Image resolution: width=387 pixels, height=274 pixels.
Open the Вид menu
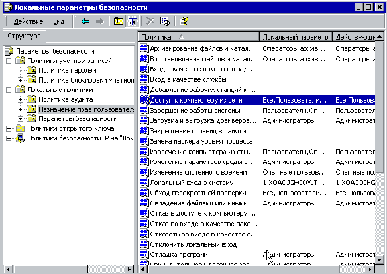pos(59,21)
